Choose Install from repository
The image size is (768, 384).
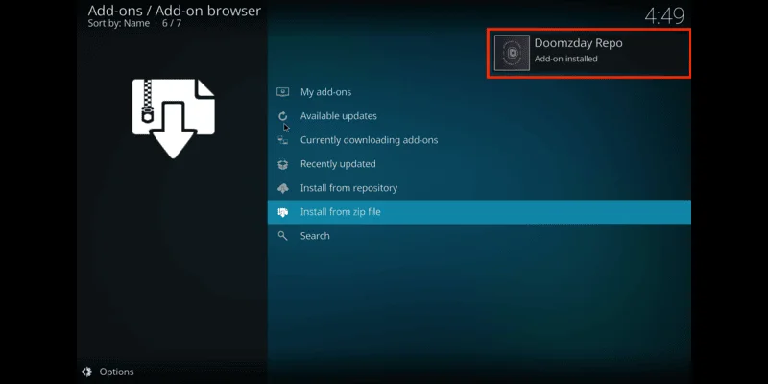(x=479, y=188)
